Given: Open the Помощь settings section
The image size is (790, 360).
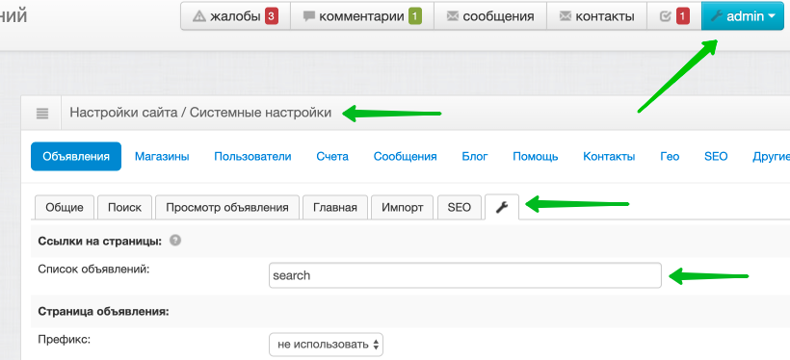Looking at the screenshot, I should point(535,157).
